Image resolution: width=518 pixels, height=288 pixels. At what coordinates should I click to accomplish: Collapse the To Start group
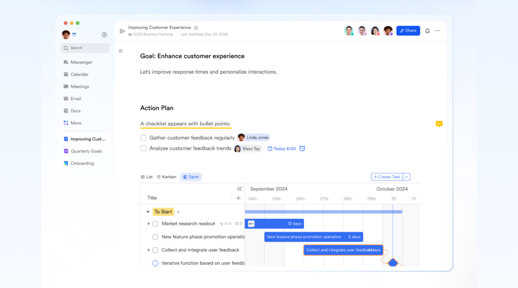(x=148, y=212)
